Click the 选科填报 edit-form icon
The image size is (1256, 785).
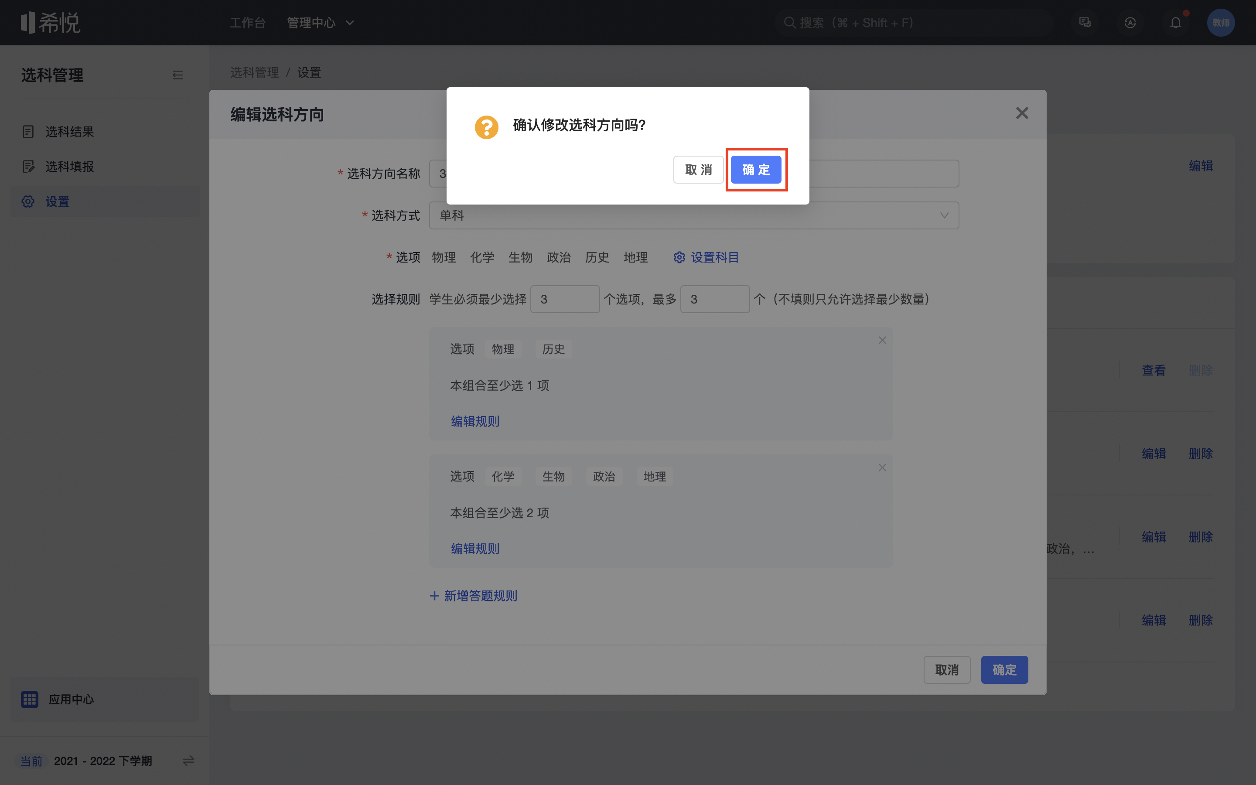pos(28,167)
